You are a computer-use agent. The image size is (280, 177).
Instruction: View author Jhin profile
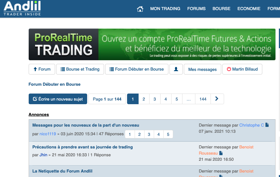point(43,155)
